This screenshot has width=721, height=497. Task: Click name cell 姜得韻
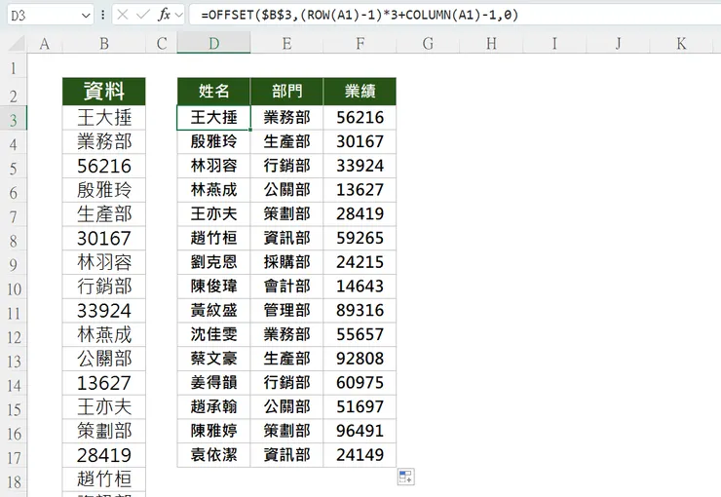(x=213, y=383)
